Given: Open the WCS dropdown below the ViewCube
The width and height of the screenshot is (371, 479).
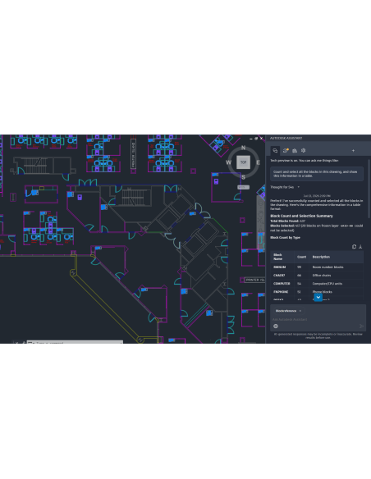Looking at the screenshot, I should (244, 187).
